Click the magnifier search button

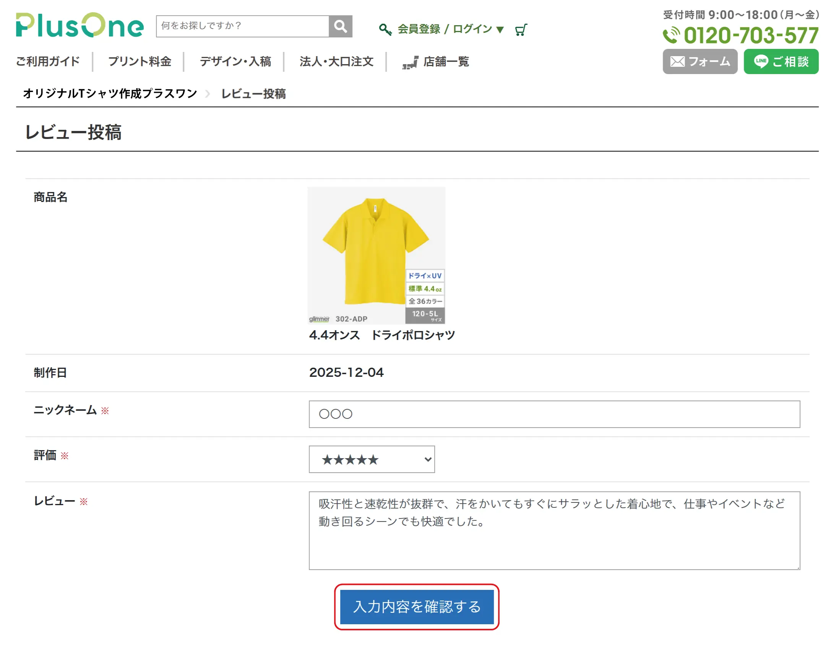[x=340, y=26]
